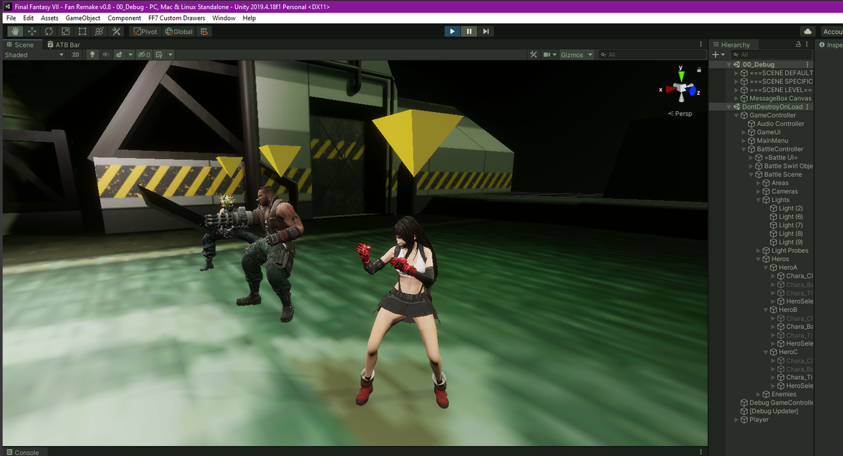843x456 pixels.
Task: Toggle scene audio speaker icon
Action: point(105,55)
